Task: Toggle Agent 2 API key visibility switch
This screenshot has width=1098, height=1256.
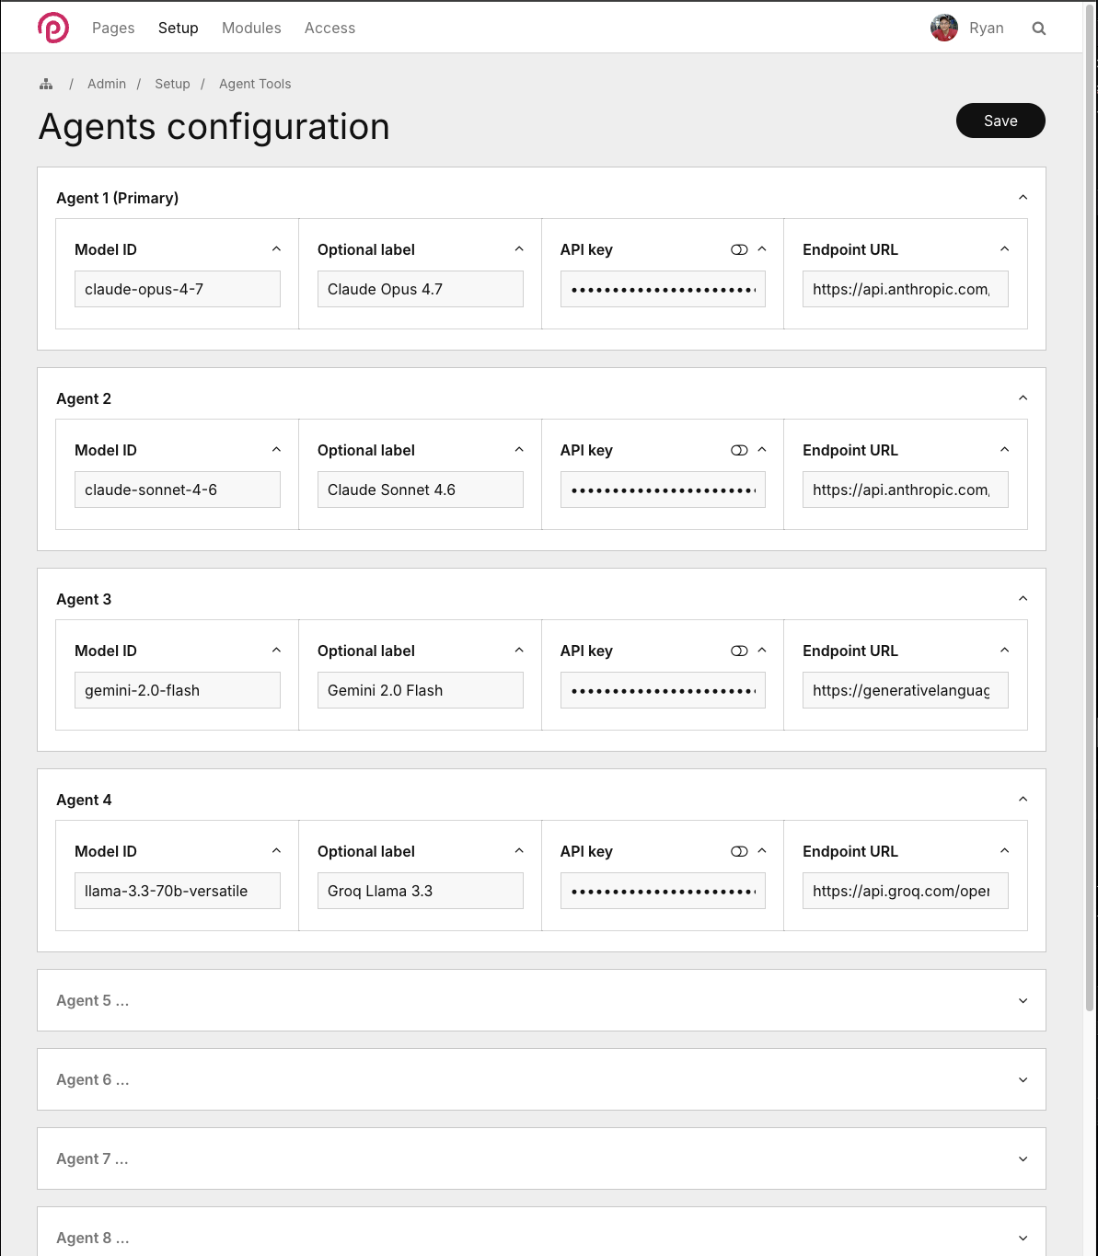Action: tap(739, 450)
